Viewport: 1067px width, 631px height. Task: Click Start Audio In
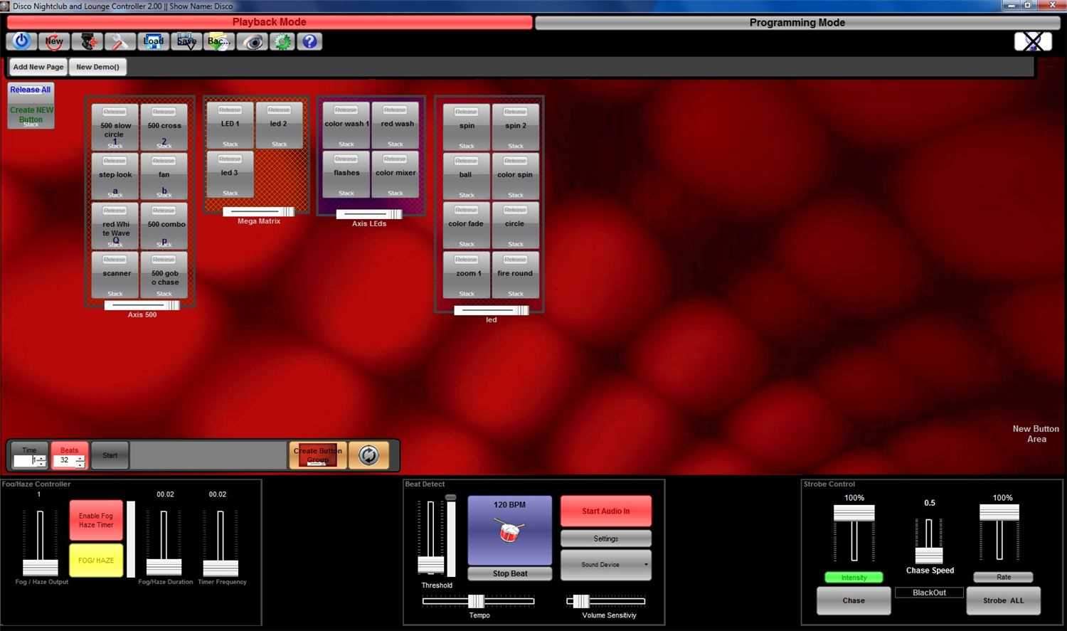coord(605,510)
